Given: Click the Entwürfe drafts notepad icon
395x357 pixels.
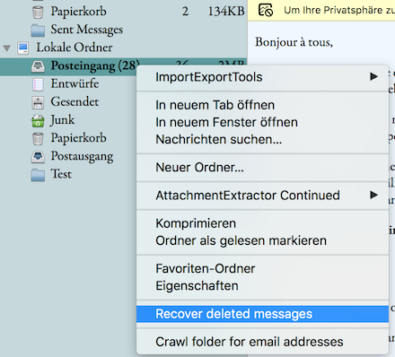Looking at the screenshot, I should tap(38, 84).
